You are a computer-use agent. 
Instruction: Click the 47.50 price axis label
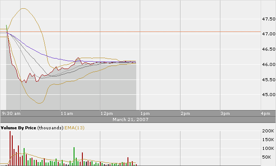[269, 19]
